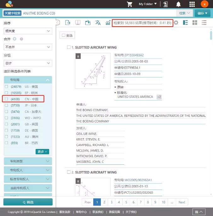Open merge settings gear icon
Image resolution: width=213 pixels, height=216 pixels.
pyautogui.click(x=14, y=39)
